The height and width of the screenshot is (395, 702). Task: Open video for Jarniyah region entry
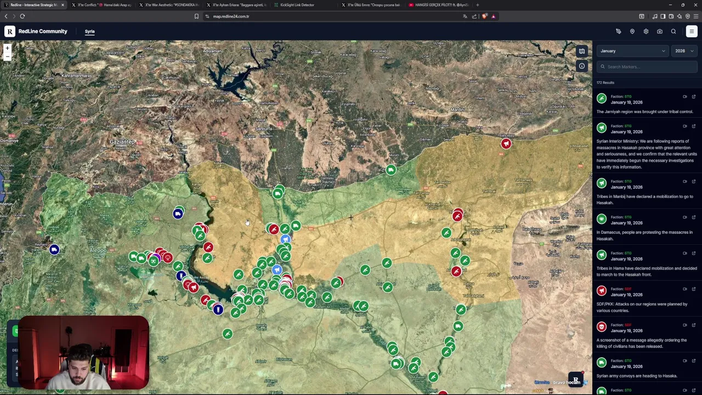click(x=684, y=97)
